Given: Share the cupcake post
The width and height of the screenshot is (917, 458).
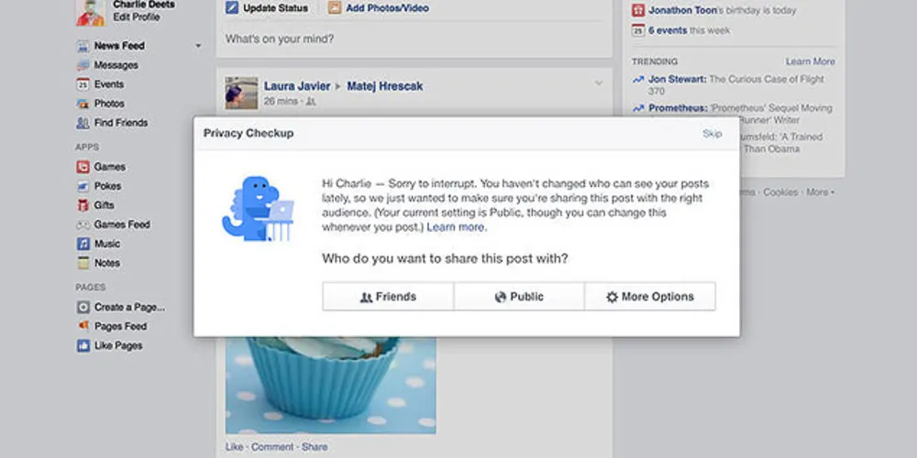Looking at the screenshot, I should click(x=315, y=447).
